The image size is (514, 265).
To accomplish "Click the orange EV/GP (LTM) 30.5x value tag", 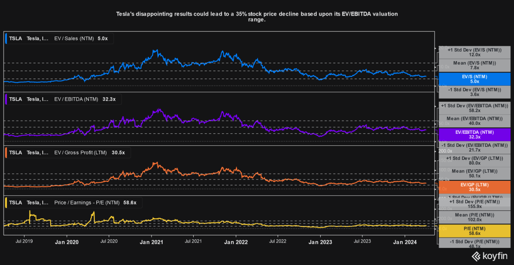I will point(474,187).
